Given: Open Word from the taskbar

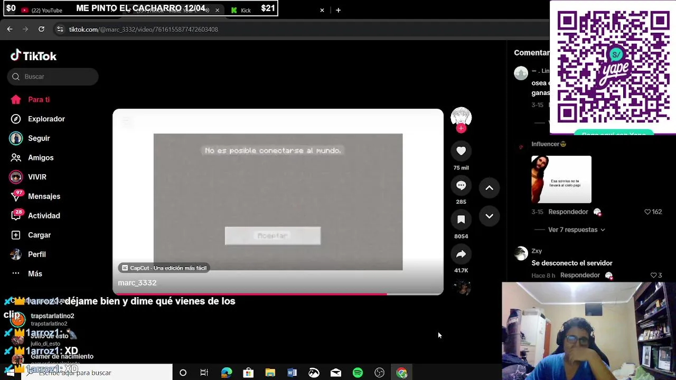Looking at the screenshot, I should tap(292, 373).
